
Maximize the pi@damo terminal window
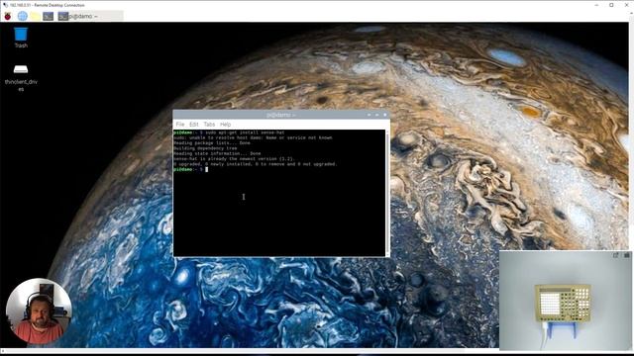tap(376, 115)
